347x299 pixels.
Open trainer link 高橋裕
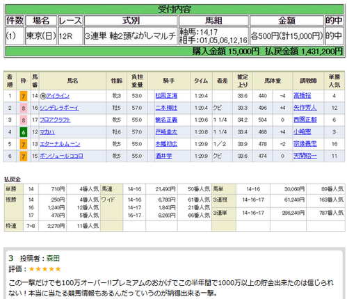click(302, 96)
